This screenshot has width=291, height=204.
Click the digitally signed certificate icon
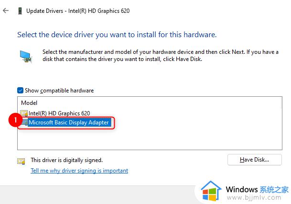pos(21,161)
